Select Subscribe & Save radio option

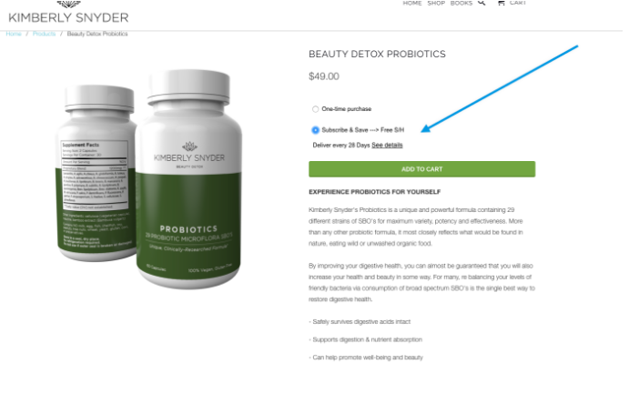315,130
